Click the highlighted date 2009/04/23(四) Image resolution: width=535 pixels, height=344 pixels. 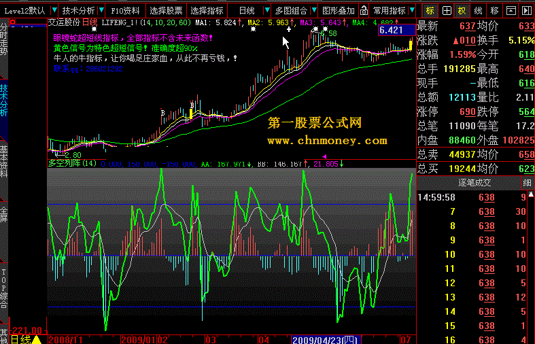pyautogui.click(x=325, y=340)
